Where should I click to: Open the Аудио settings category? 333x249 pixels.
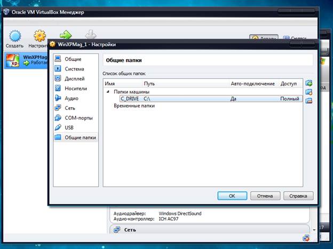(x=76, y=98)
